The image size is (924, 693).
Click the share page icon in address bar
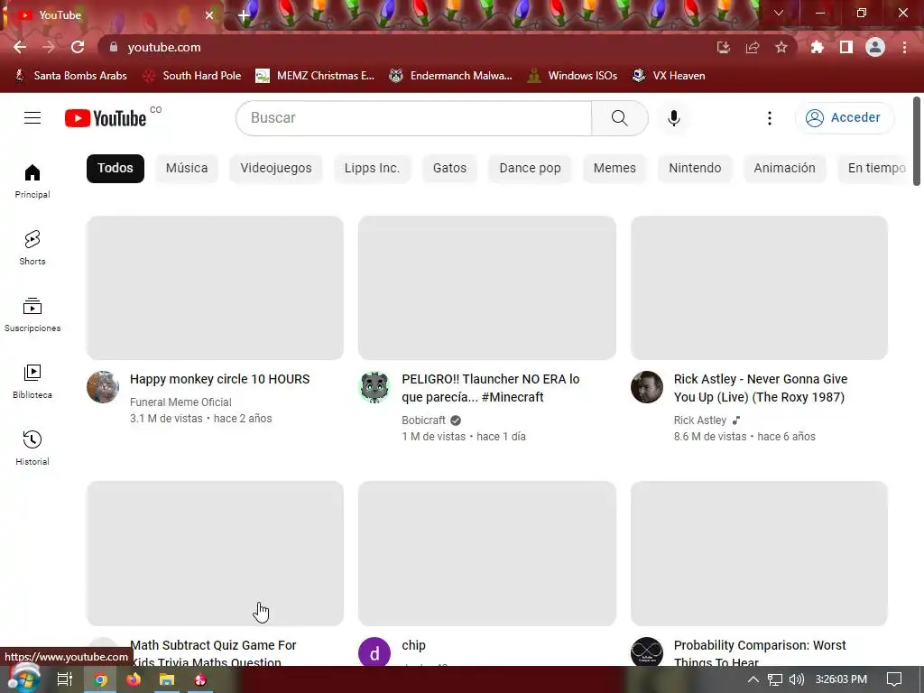coord(753,47)
